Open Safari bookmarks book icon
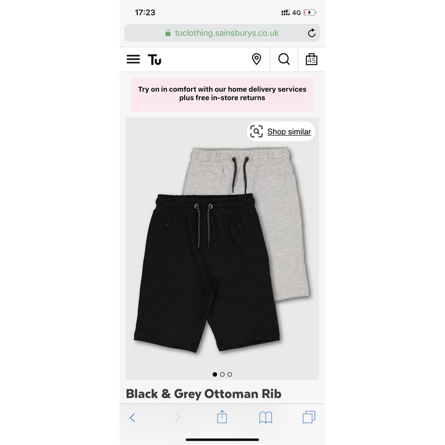Viewport: 445px width, 445px height. [266, 418]
